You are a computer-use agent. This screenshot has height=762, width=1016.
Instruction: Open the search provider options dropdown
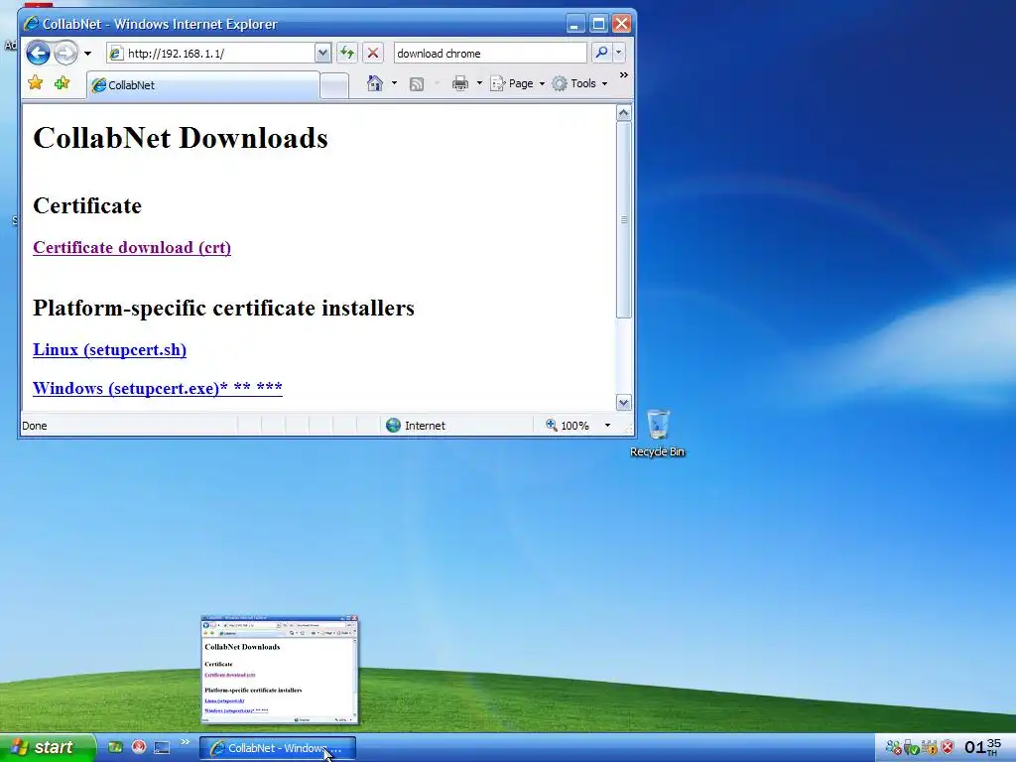(x=619, y=53)
